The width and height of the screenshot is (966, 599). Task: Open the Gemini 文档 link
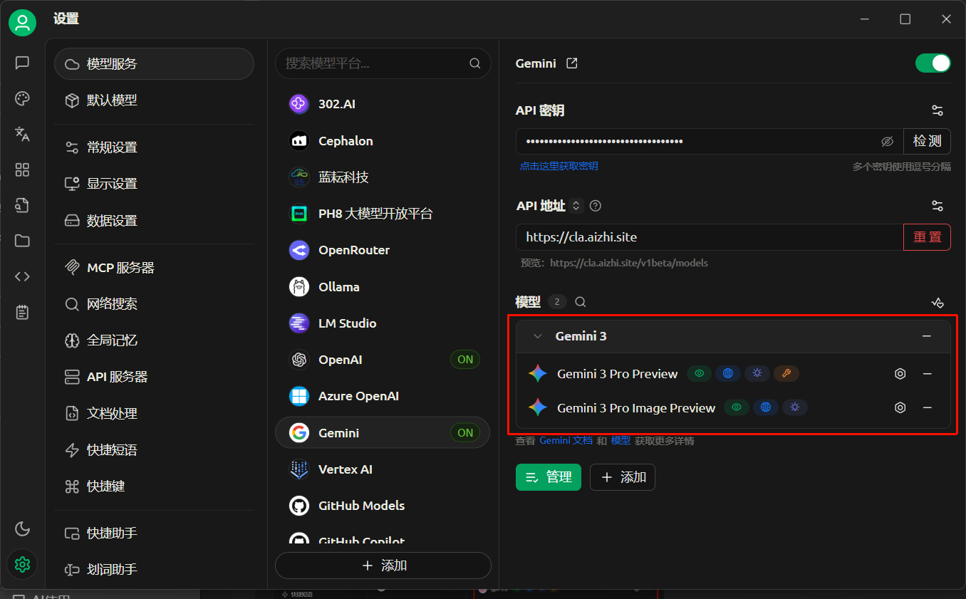(566, 441)
